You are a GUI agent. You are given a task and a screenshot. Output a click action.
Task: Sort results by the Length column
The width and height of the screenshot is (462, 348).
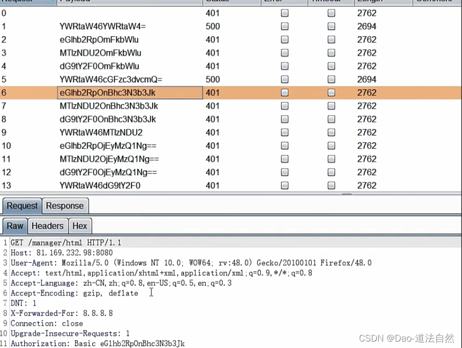pyautogui.click(x=369, y=2)
